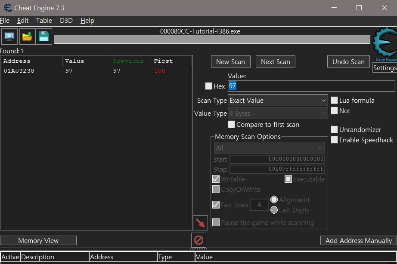Click the open cheat table folder icon
This screenshot has height=264, width=397.
[x=27, y=37]
